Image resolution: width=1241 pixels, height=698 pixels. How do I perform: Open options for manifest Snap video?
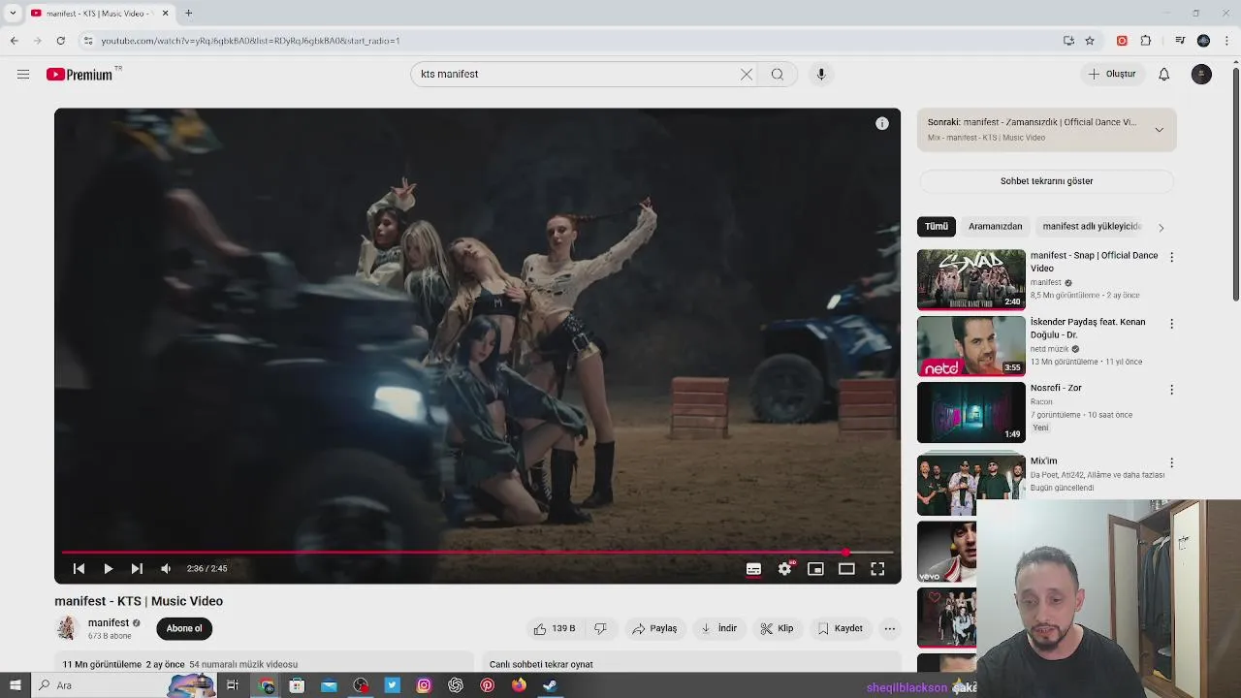[1171, 257]
